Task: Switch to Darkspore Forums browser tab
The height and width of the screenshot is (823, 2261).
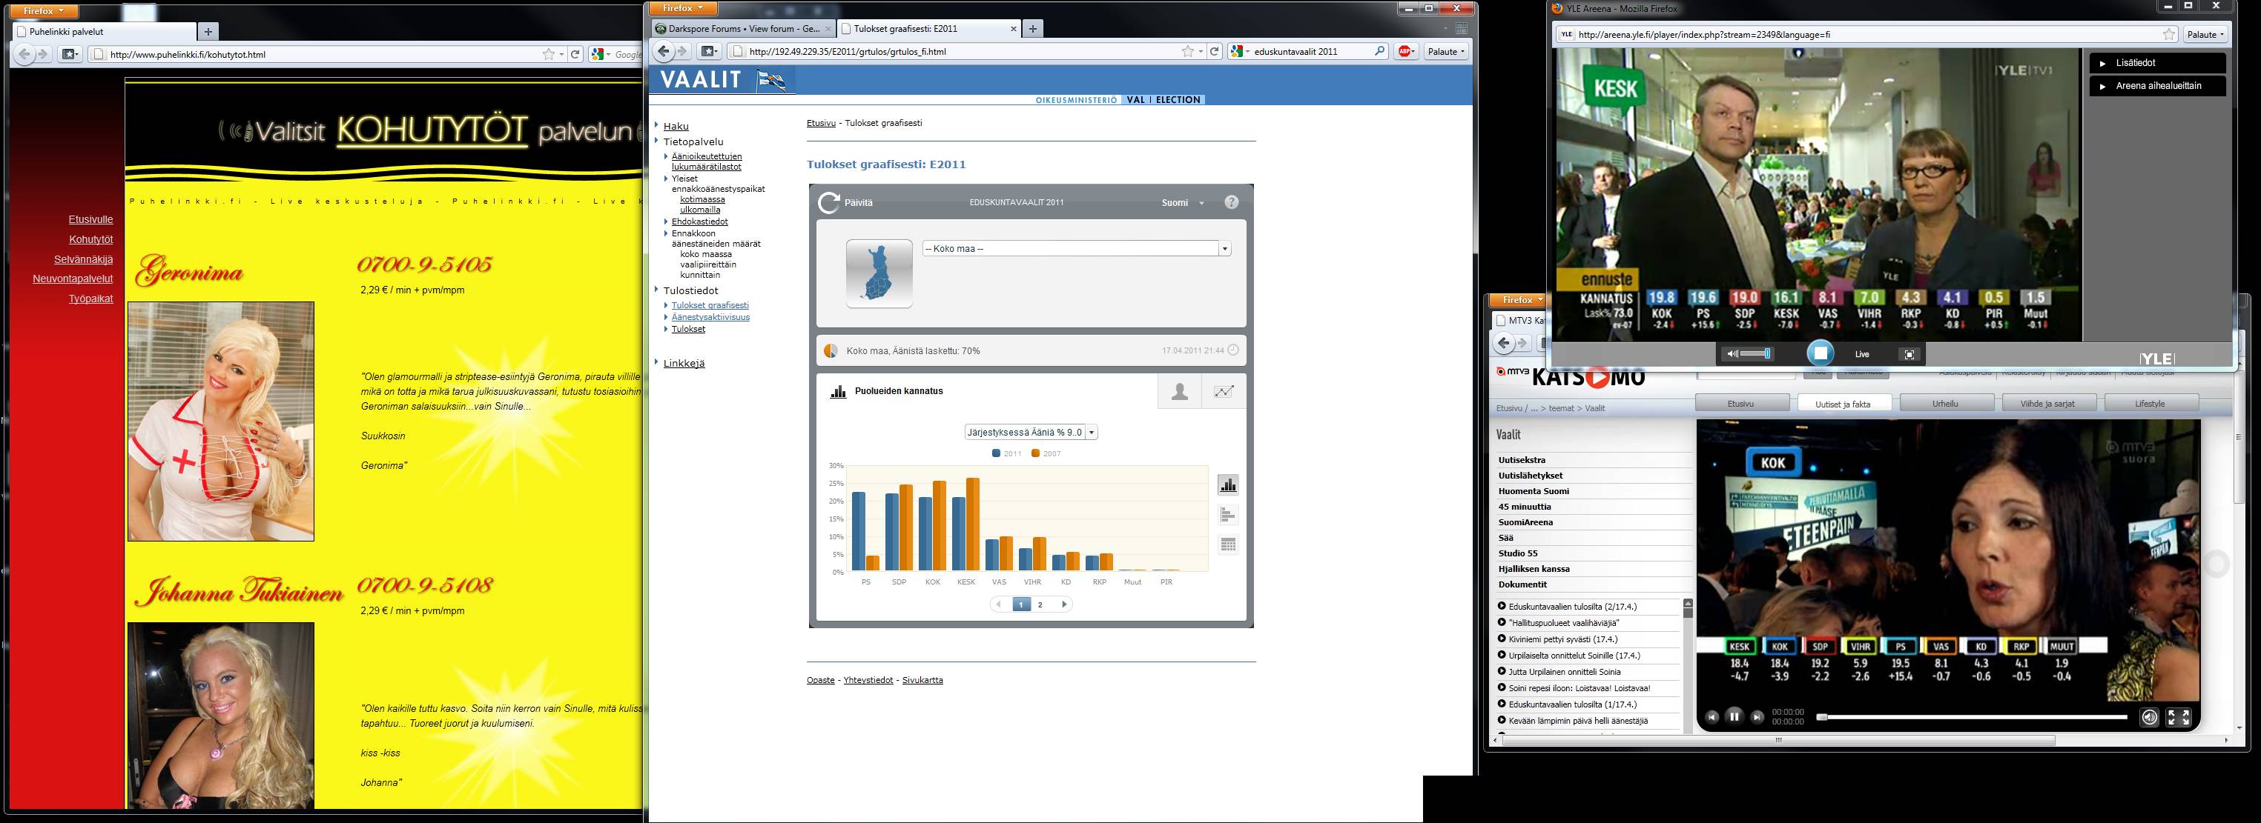Action: coord(742,29)
